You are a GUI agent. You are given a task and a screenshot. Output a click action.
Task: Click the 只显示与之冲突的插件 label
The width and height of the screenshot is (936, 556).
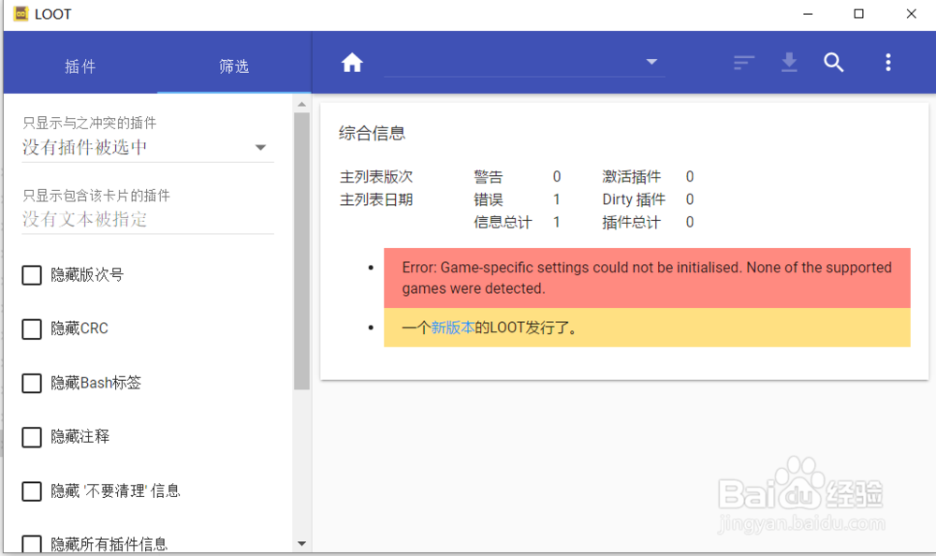tap(90, 123)
